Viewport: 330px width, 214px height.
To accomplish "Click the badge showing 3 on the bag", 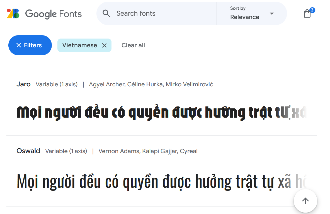I will click(x=312, y=10).
